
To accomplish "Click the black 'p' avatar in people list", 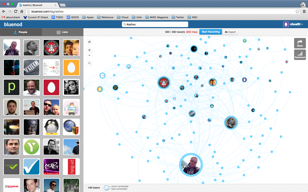I will click(x=12, y=87).
